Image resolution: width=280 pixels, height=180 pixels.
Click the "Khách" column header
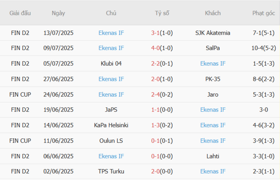213,13
